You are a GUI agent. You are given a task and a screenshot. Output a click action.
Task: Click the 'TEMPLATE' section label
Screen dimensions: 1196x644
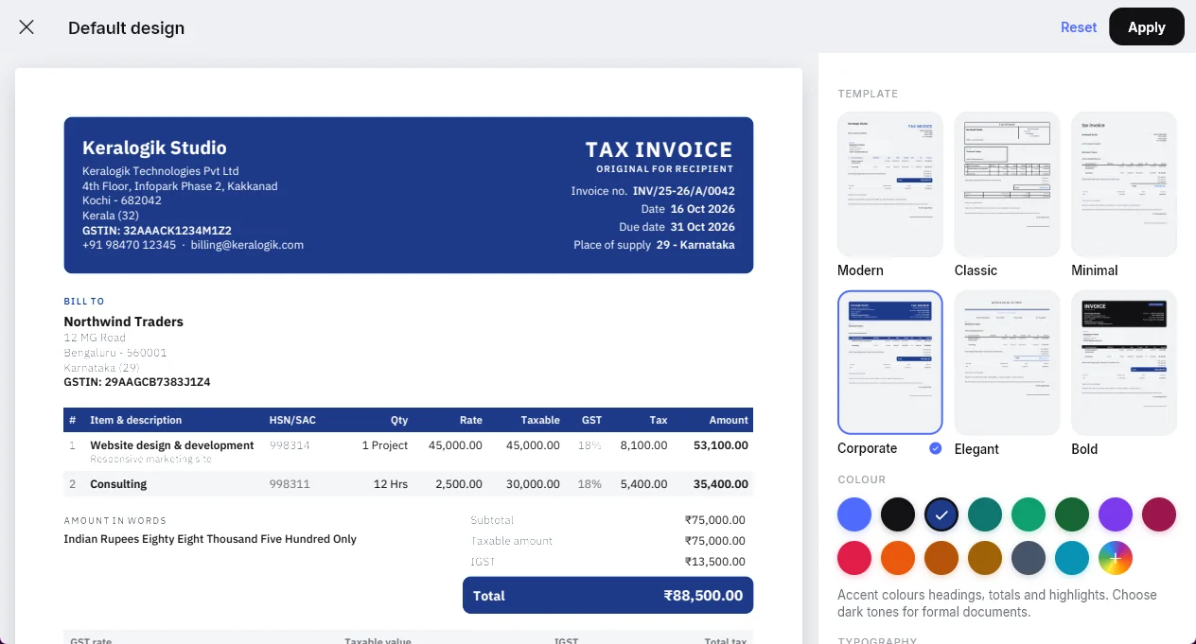tap(868, 94)
